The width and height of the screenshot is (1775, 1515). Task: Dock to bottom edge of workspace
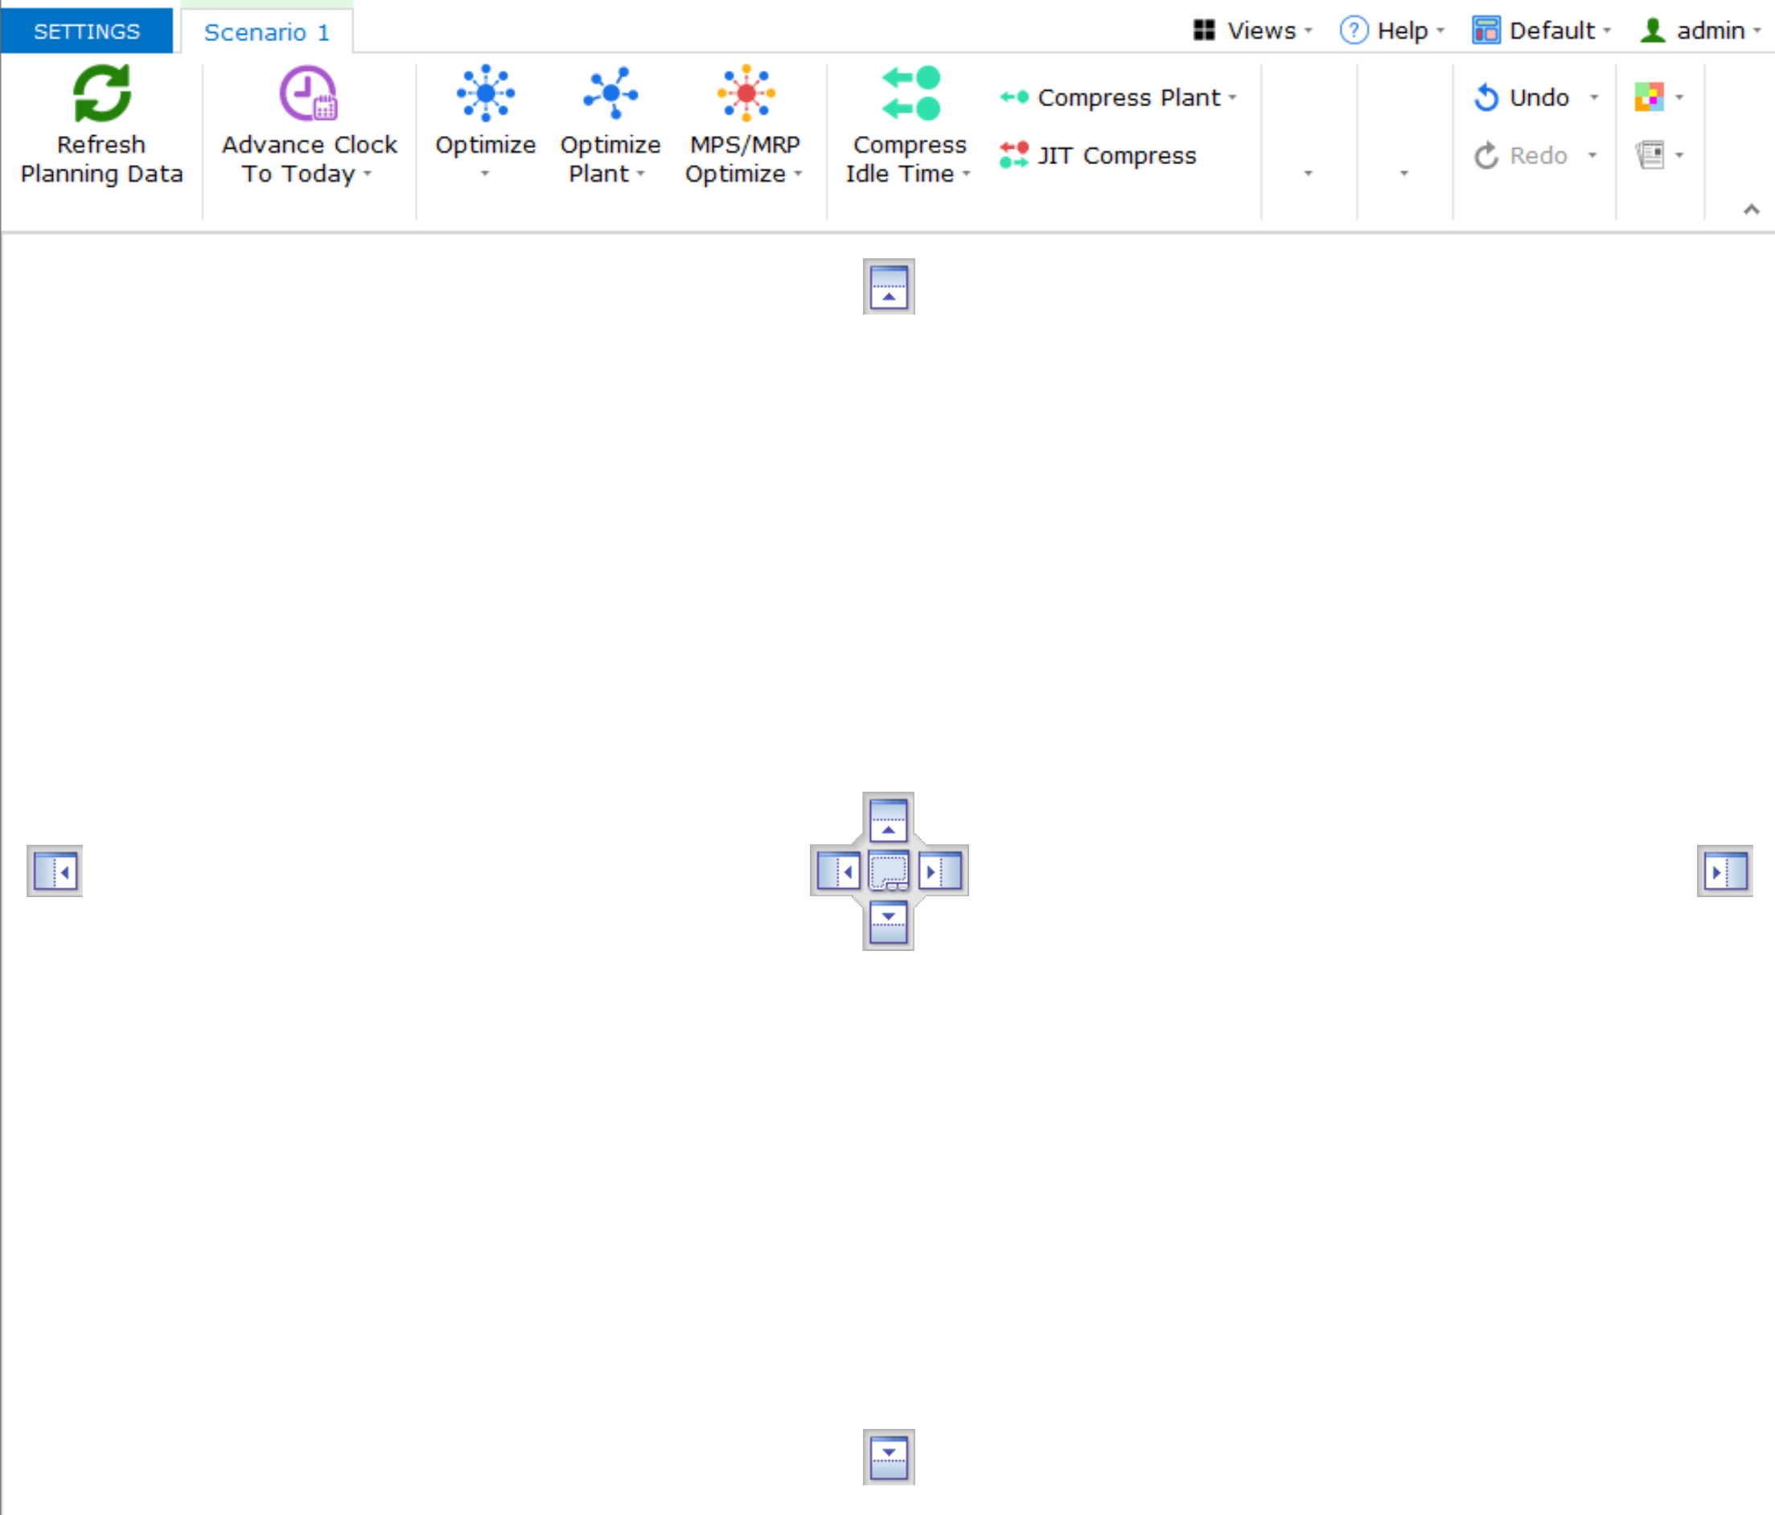pos(889,1457)
